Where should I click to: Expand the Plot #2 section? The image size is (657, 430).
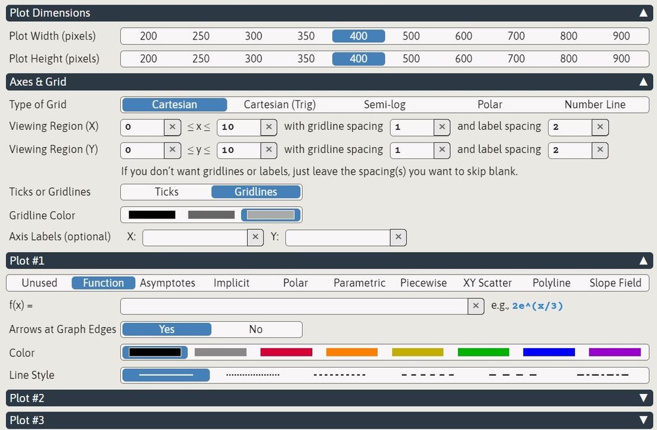coord(643,398)
